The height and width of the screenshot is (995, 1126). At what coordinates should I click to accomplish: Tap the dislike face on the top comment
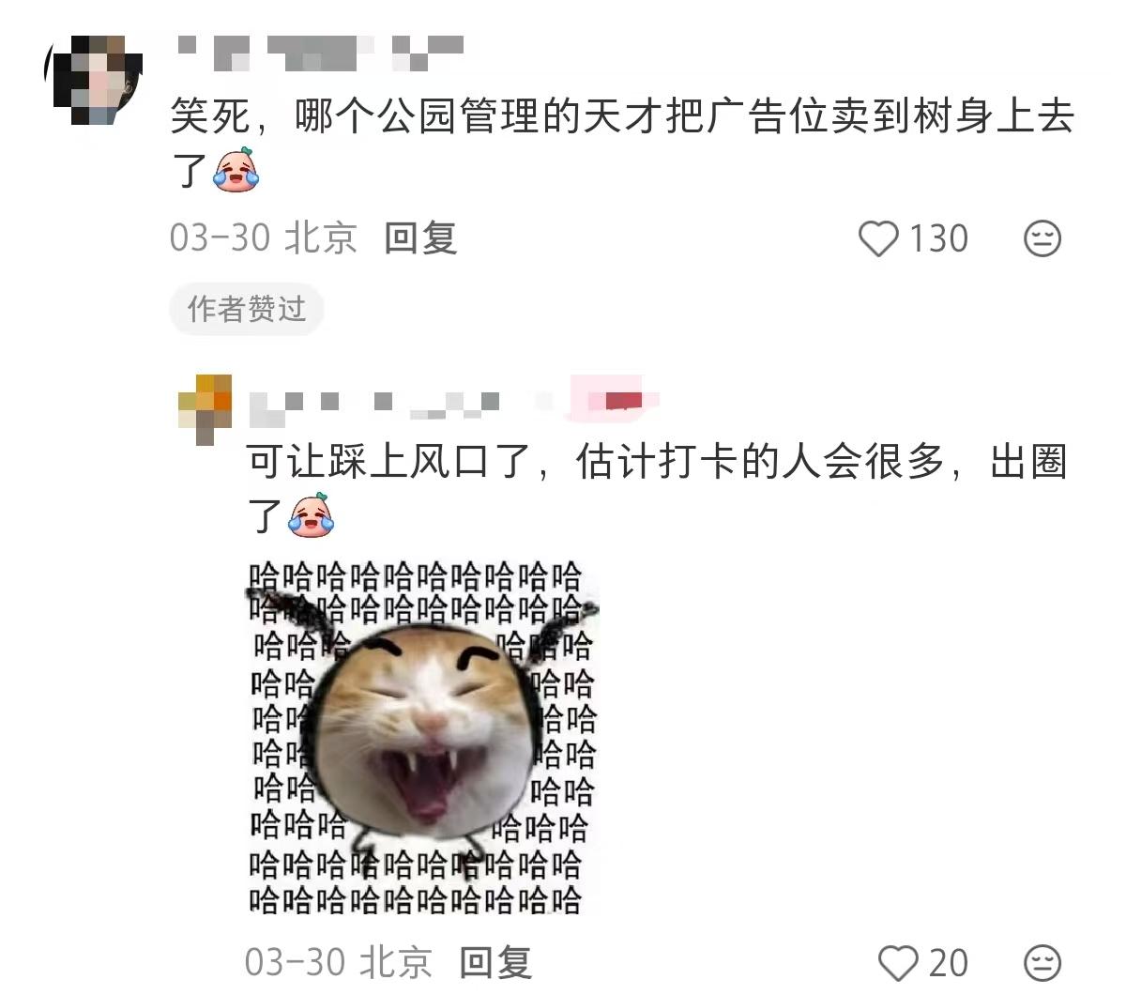1042,238
